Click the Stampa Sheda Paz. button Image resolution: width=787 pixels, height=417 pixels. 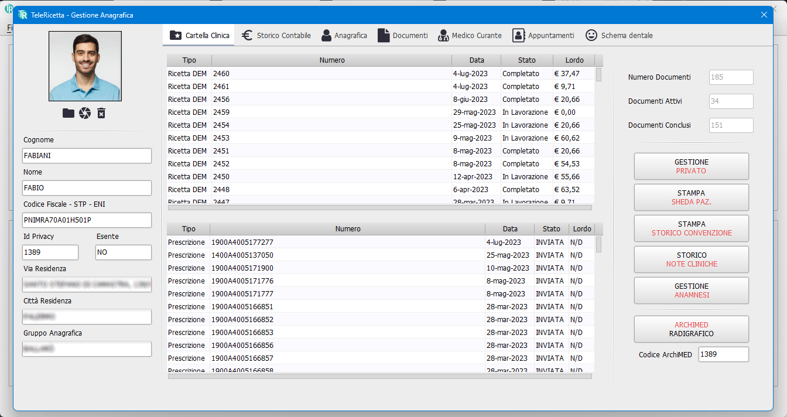691,197
